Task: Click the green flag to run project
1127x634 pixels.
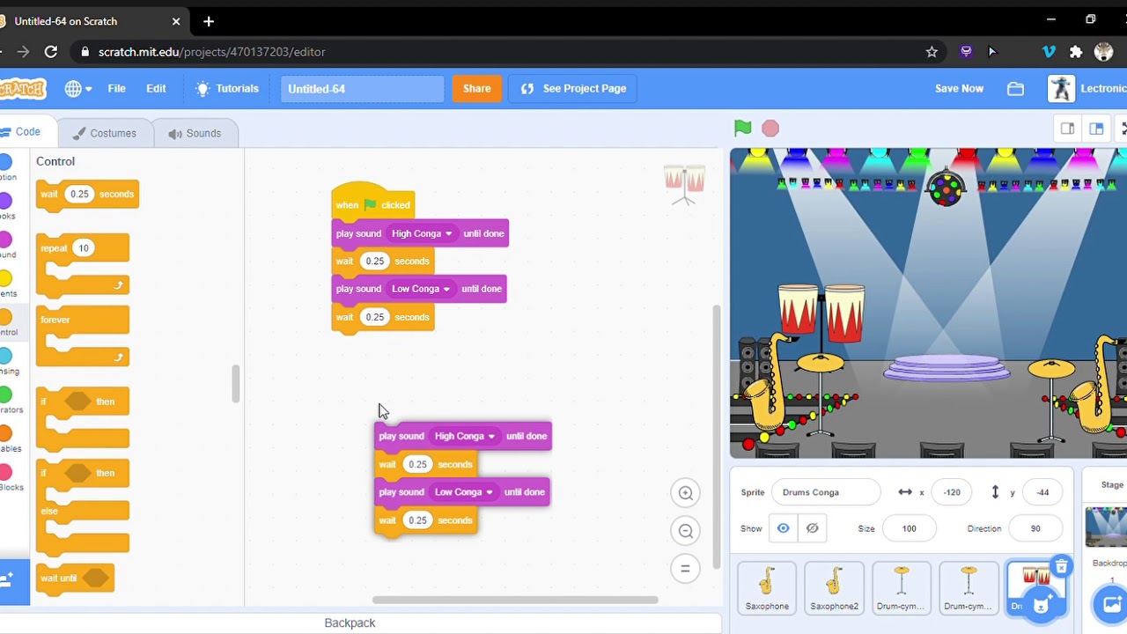Action: [x=742, y=129]
